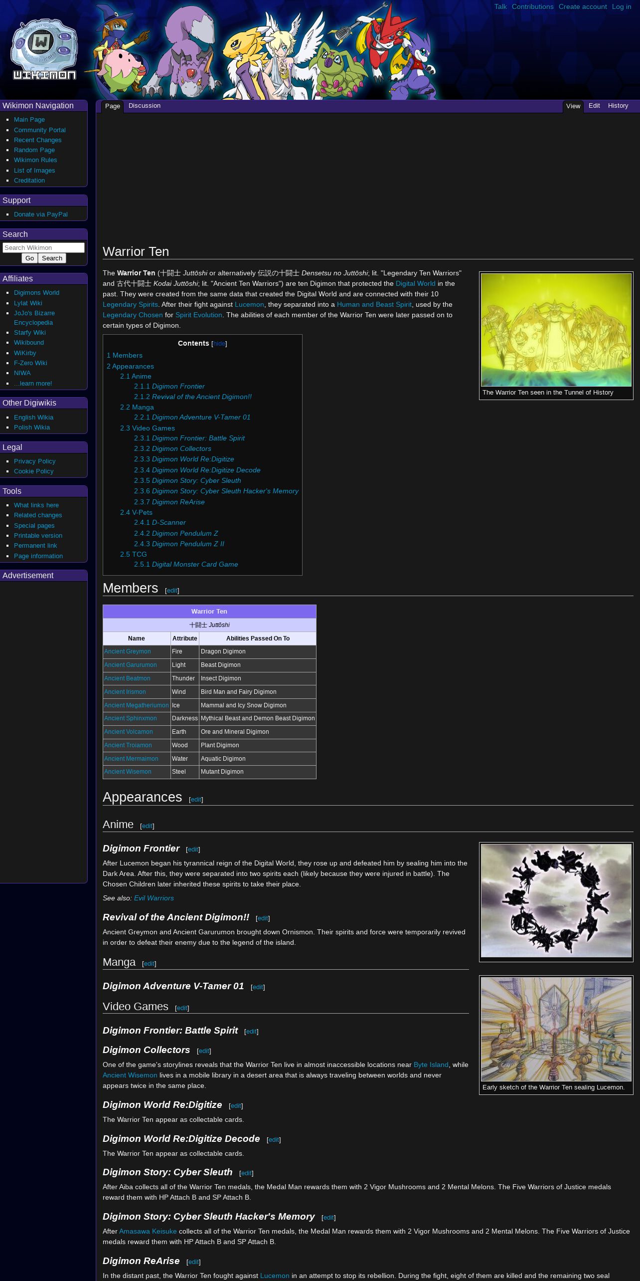The height and width of the screenshot is (1281, 640).
Task: Open Ancient Greymon in table
Action: pyautogui.click(x=127, y=651)
